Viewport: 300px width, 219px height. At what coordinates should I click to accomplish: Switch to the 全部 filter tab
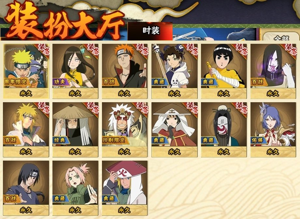point(281,37)
